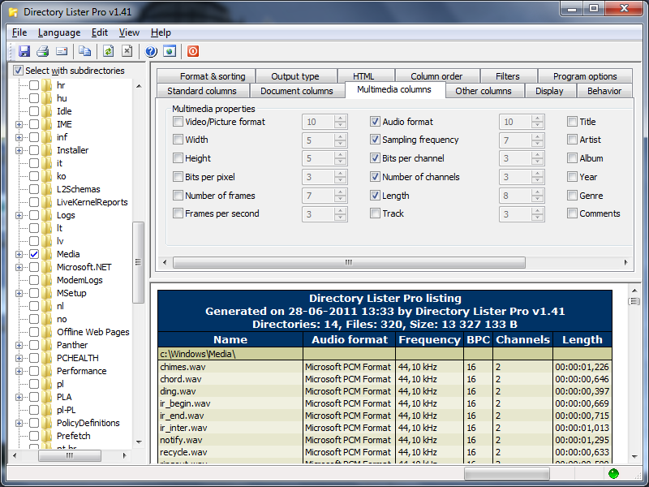Enable Frames per second checkbox
Viewport: 649px width, 487px height.
tap(178, 213)
